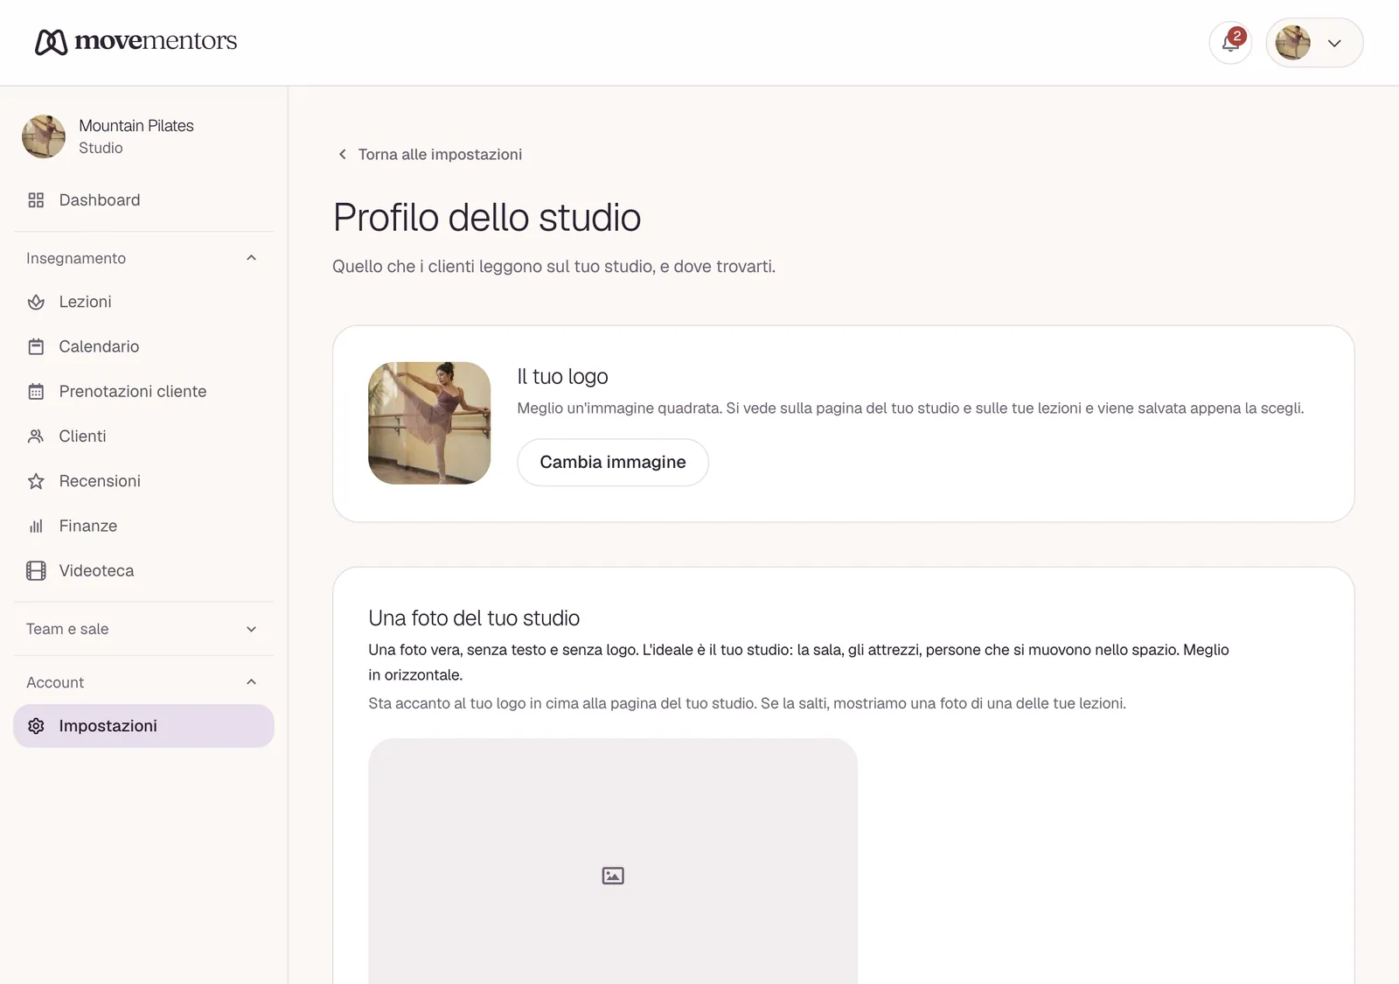The image size is (1399, 984).
Task: Click the Videoteca film icon
Action: [x=36, y=571]
